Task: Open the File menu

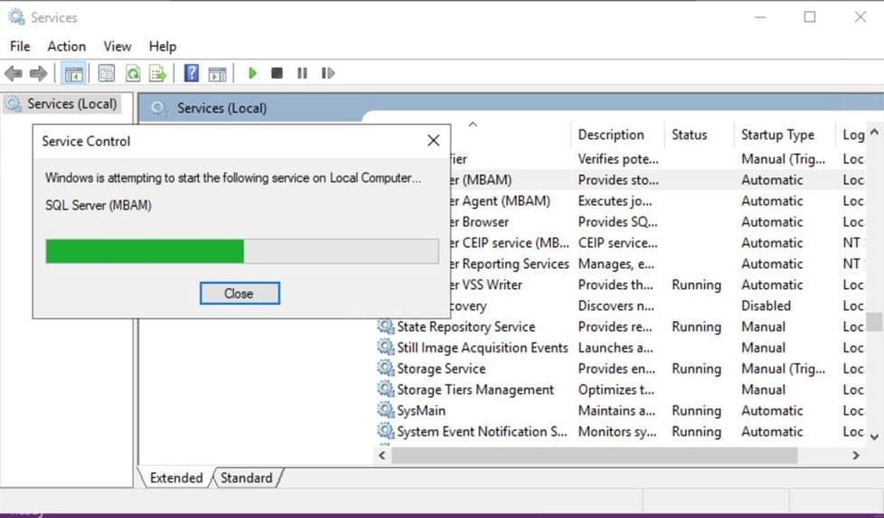Action: click(x=20, y=46)
